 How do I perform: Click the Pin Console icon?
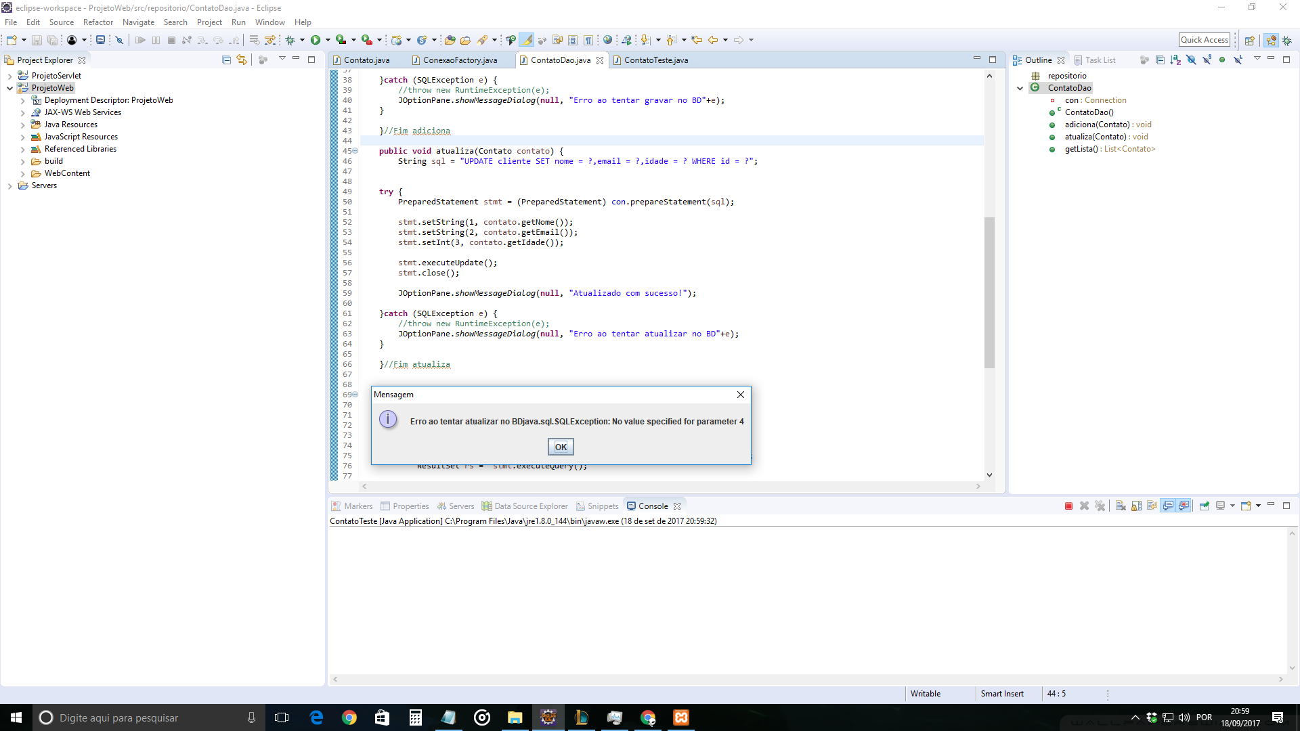point(1205,506)
